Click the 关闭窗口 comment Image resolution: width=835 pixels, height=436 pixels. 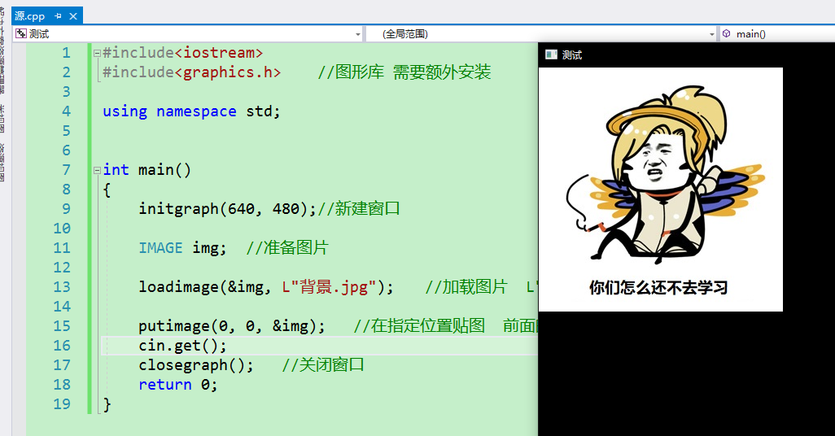pyautogui.click(x=323, y=365)
